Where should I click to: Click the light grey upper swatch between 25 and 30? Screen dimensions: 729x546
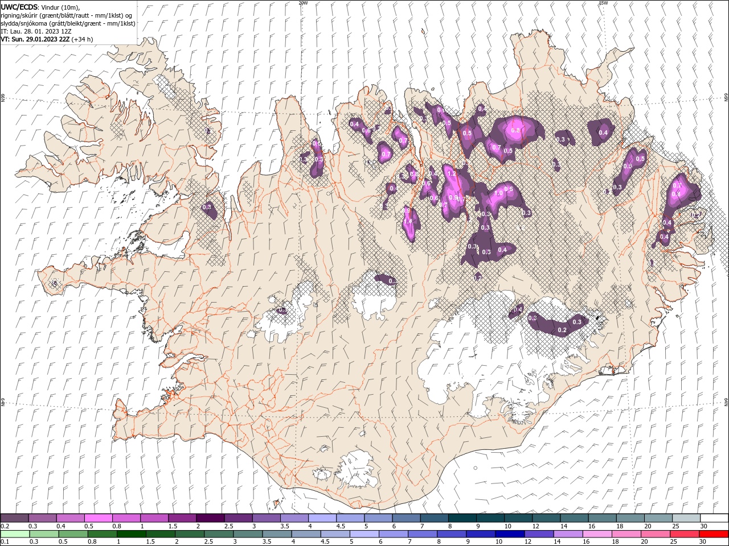(x=686, y=518)
